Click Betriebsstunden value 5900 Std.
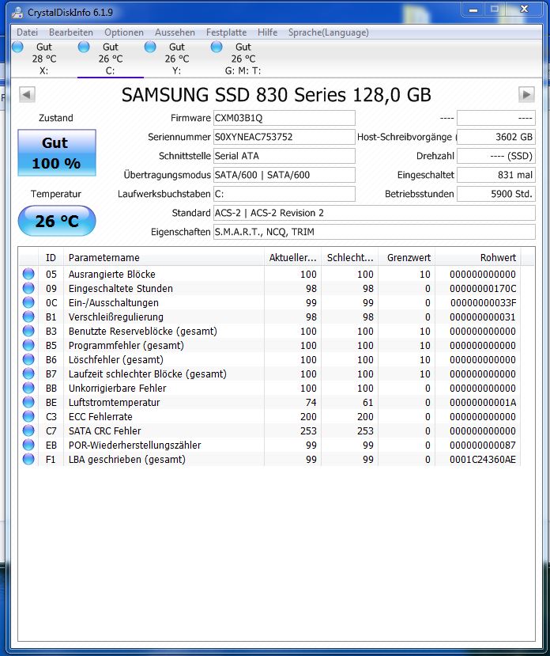Viewport: 550px width, 656px height. pos(496,194)
